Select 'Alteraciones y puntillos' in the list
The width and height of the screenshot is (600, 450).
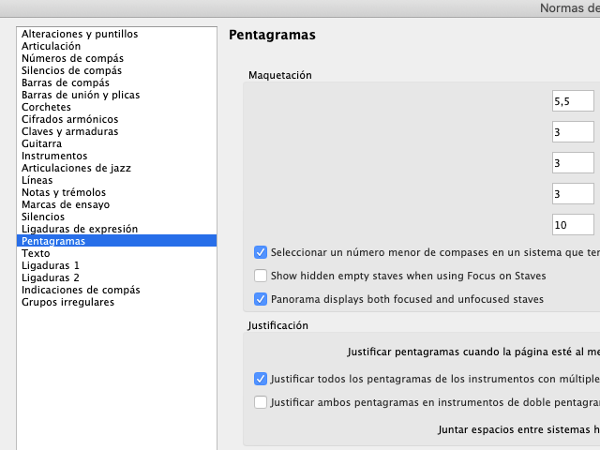80,34
